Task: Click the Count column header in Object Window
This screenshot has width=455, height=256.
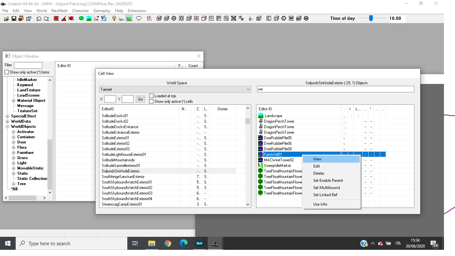Action: (x=193, y=66)
